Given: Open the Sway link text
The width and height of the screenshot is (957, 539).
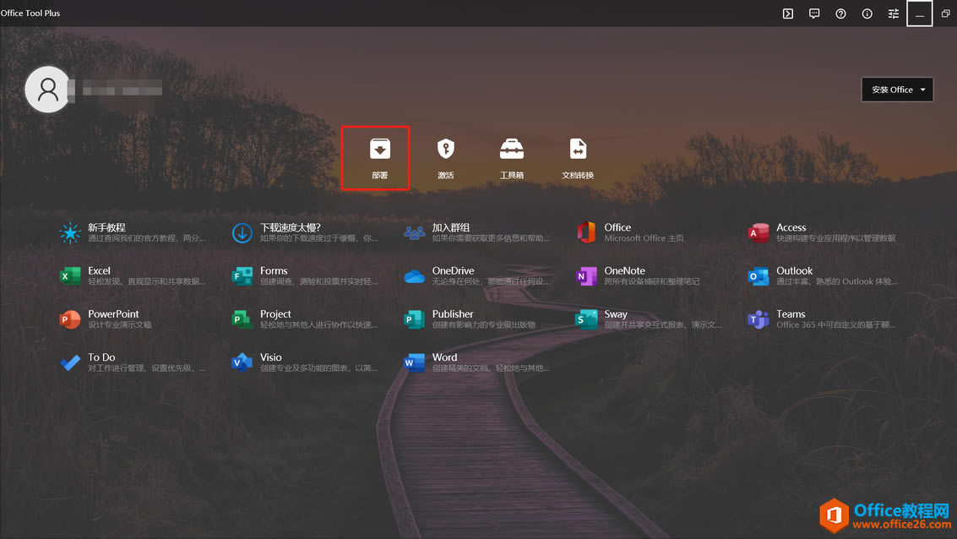Looking at the screenshot, I should pos(616,313).
